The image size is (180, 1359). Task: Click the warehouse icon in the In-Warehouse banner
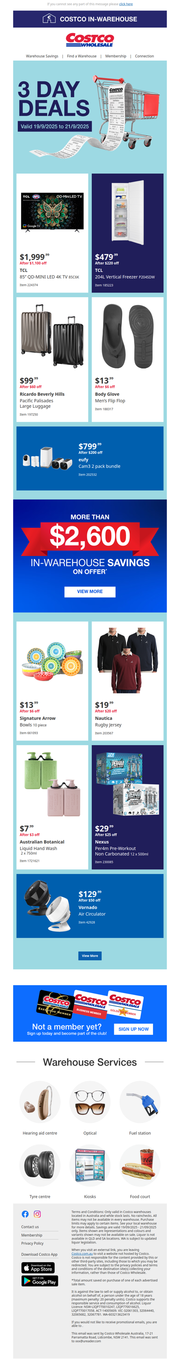tap(49, 19)
